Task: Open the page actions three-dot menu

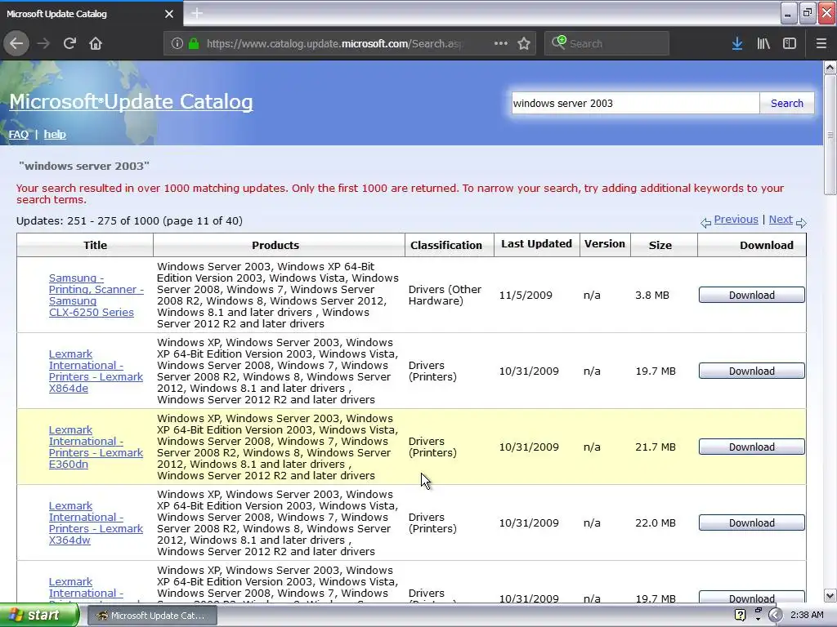Action: [x=501, y=43]
